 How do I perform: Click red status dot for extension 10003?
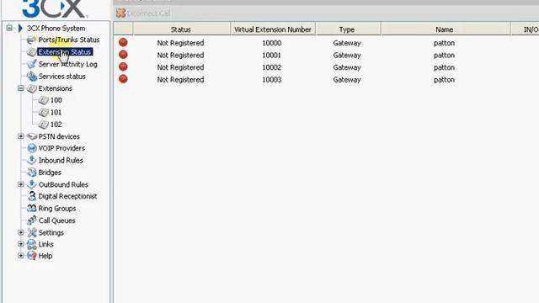[x=123, y=79]
